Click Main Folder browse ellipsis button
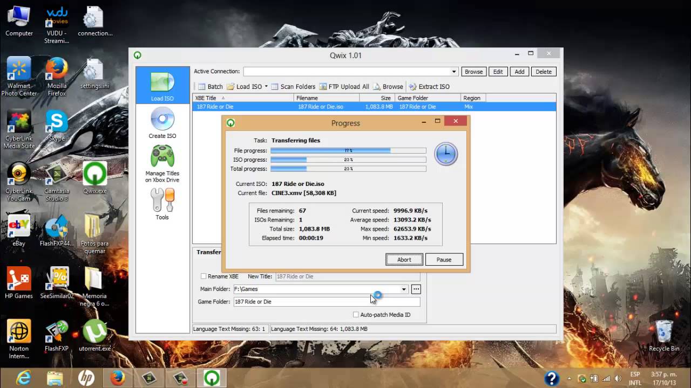The image size is (691, 388). point(416,289)
